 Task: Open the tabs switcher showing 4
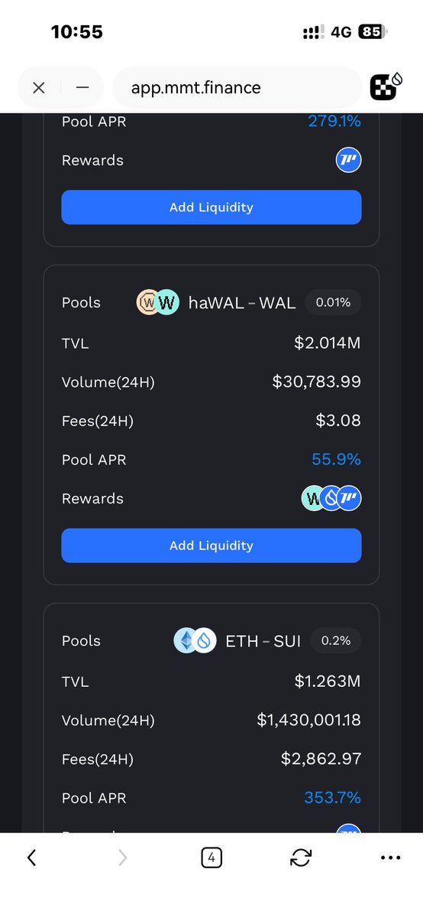(x=211, y=858)
